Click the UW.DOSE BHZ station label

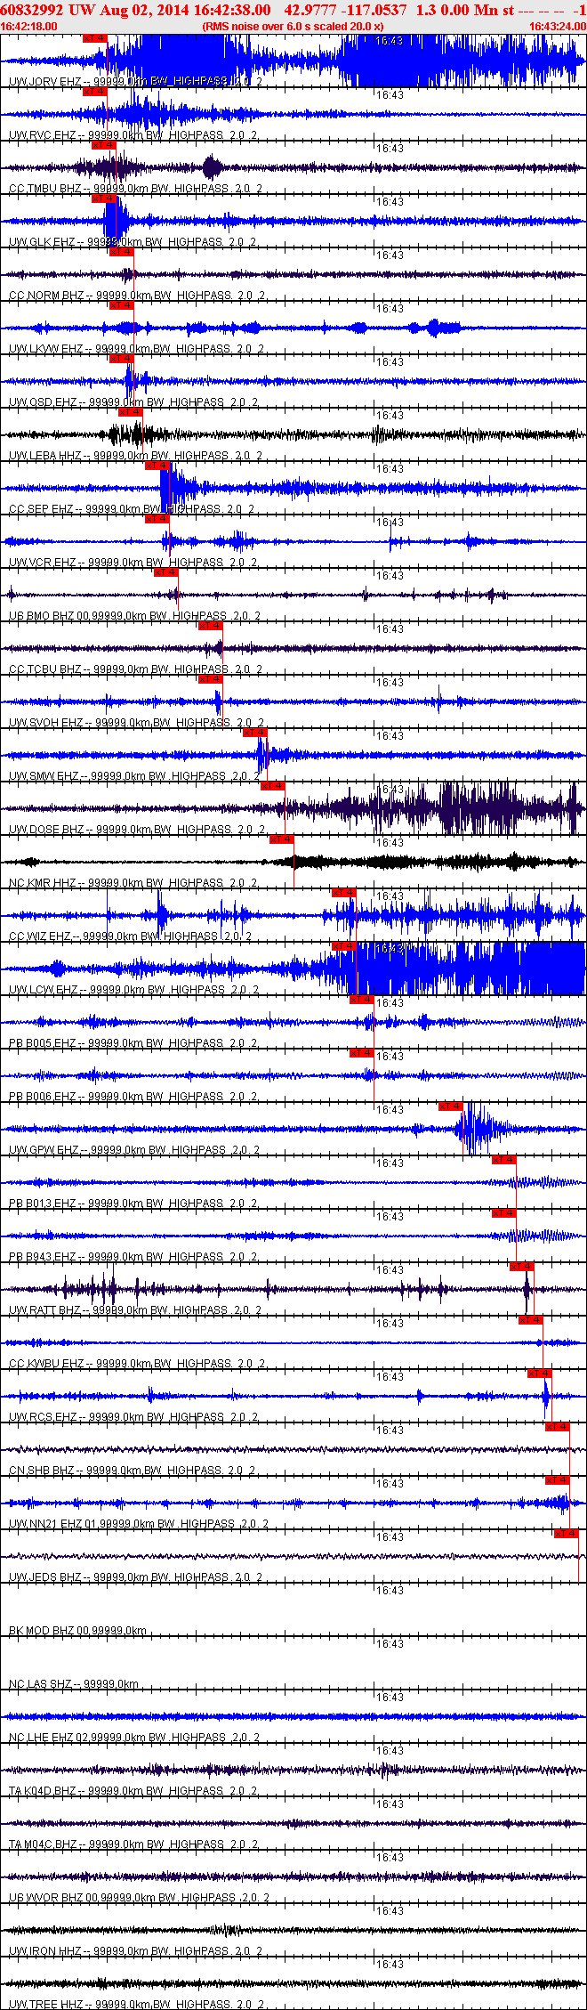[136, 829]
